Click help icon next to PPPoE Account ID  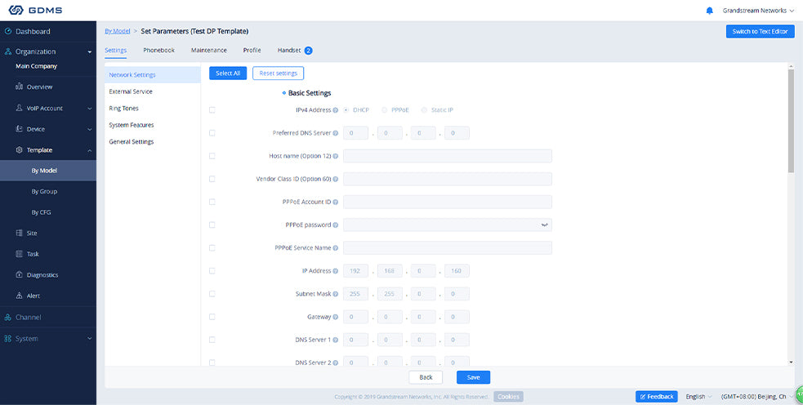point(336,202)
